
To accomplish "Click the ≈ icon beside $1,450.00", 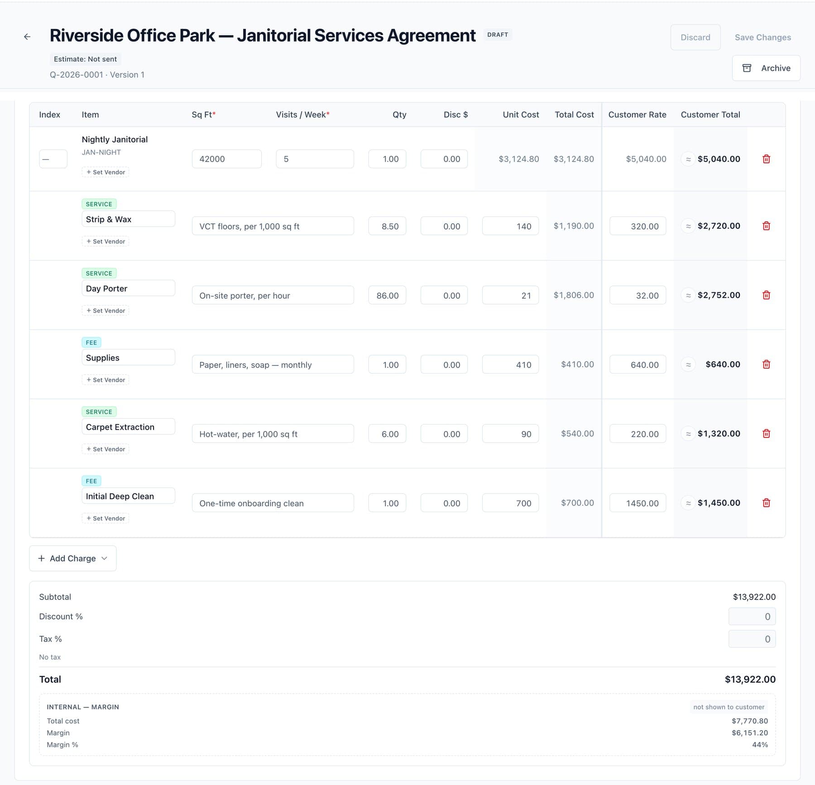I will click(x=688, y=503).
